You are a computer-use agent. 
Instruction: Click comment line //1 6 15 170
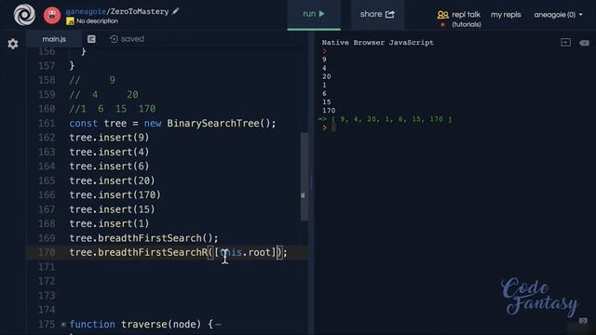(113, 109)
